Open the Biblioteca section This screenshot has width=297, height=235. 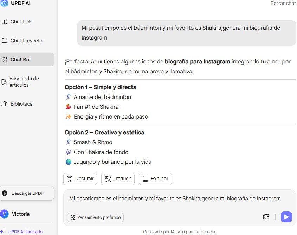pos(17,104)
